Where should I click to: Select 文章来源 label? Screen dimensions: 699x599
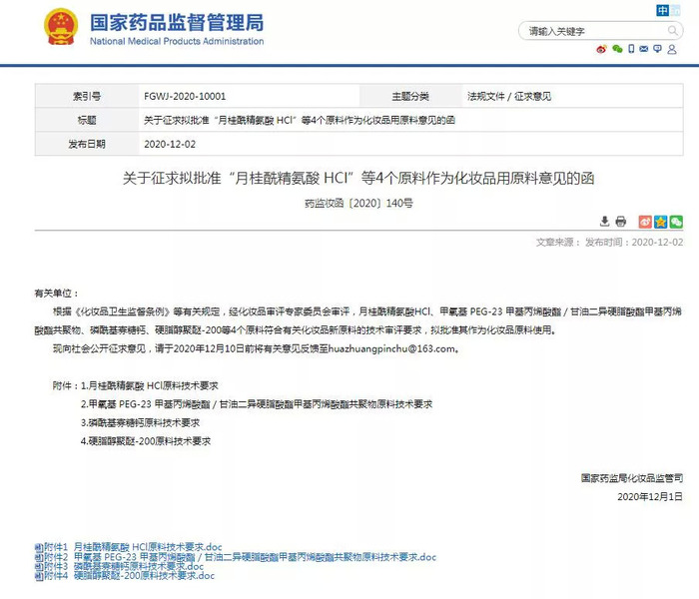click(x=557, y=242)
